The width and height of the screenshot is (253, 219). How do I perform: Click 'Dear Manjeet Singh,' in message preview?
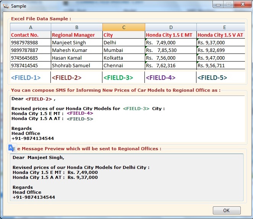click(x=38, y=157)
